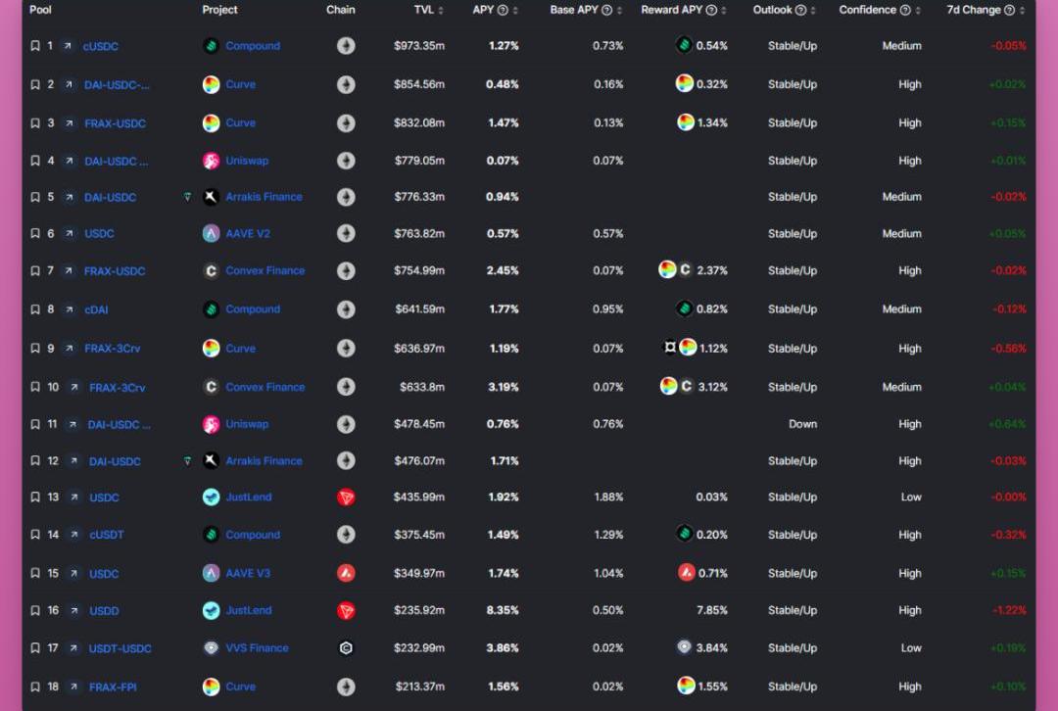Sort by Reward APY using header arrows
1058x711 pixels.
click(x=724, y=10)
